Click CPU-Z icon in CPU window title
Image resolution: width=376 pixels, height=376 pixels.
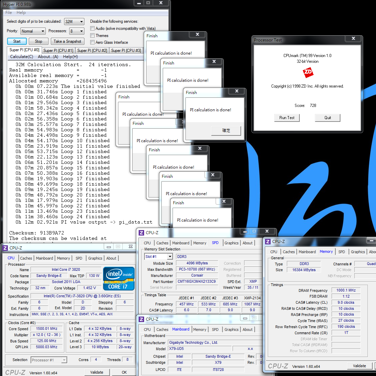point(5,248)
